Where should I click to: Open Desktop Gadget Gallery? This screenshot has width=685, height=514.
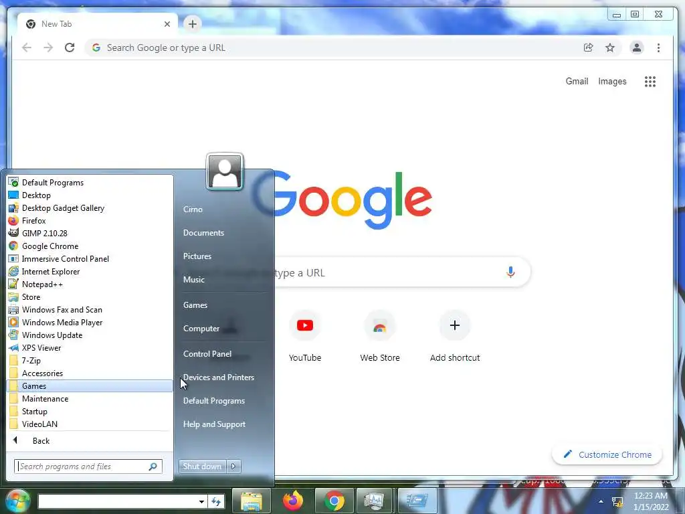pos(90,208)
